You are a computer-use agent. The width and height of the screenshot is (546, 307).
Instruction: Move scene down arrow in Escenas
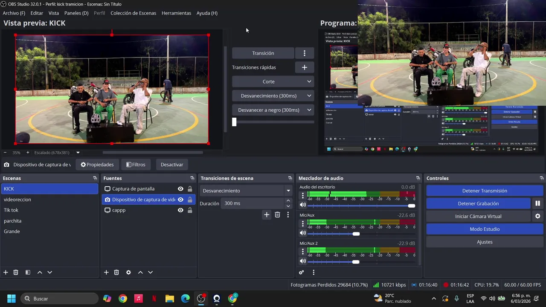click(49, 272)
